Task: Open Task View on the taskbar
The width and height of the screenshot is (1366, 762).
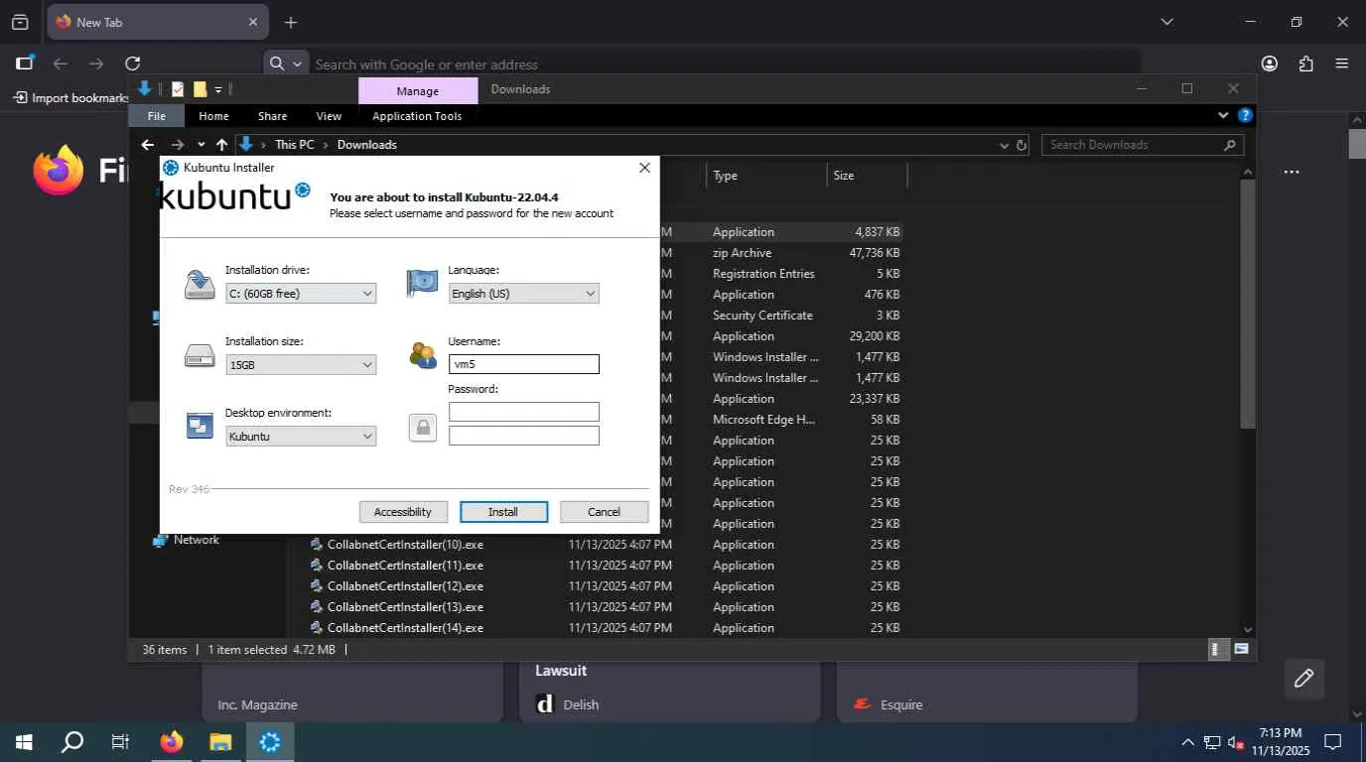Action: [120, 741]
